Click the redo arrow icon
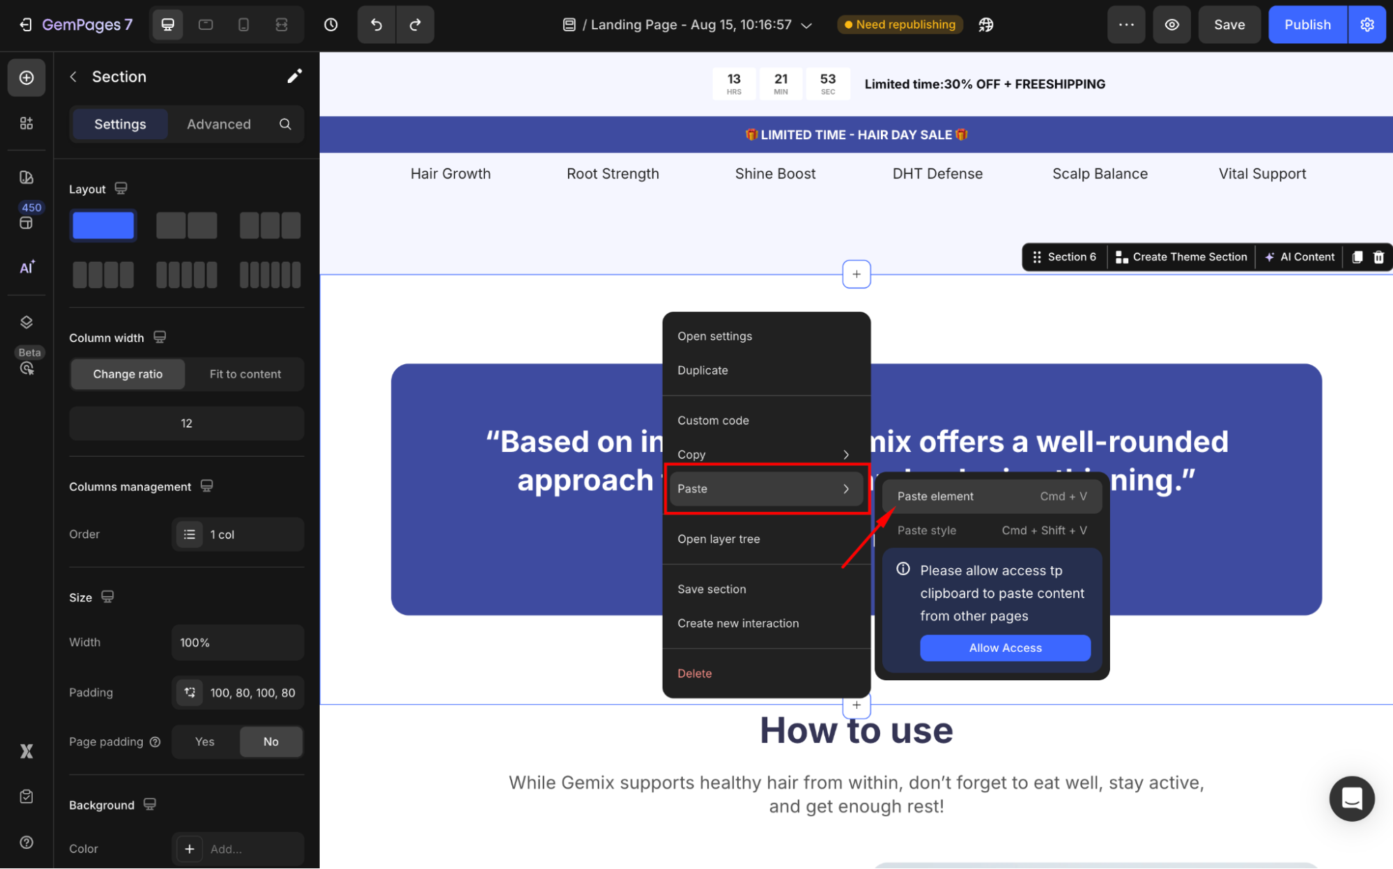The height and width of the screenshot is (869, 1393). coord(415,25)
